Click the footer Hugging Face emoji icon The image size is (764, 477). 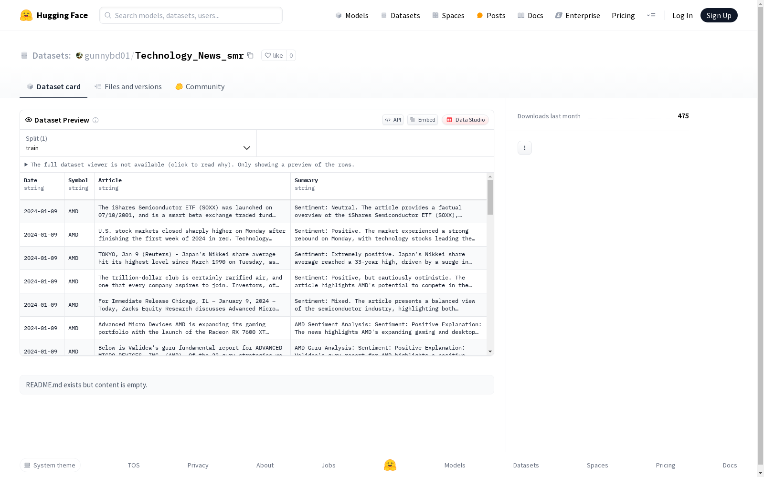pos(390,465)
